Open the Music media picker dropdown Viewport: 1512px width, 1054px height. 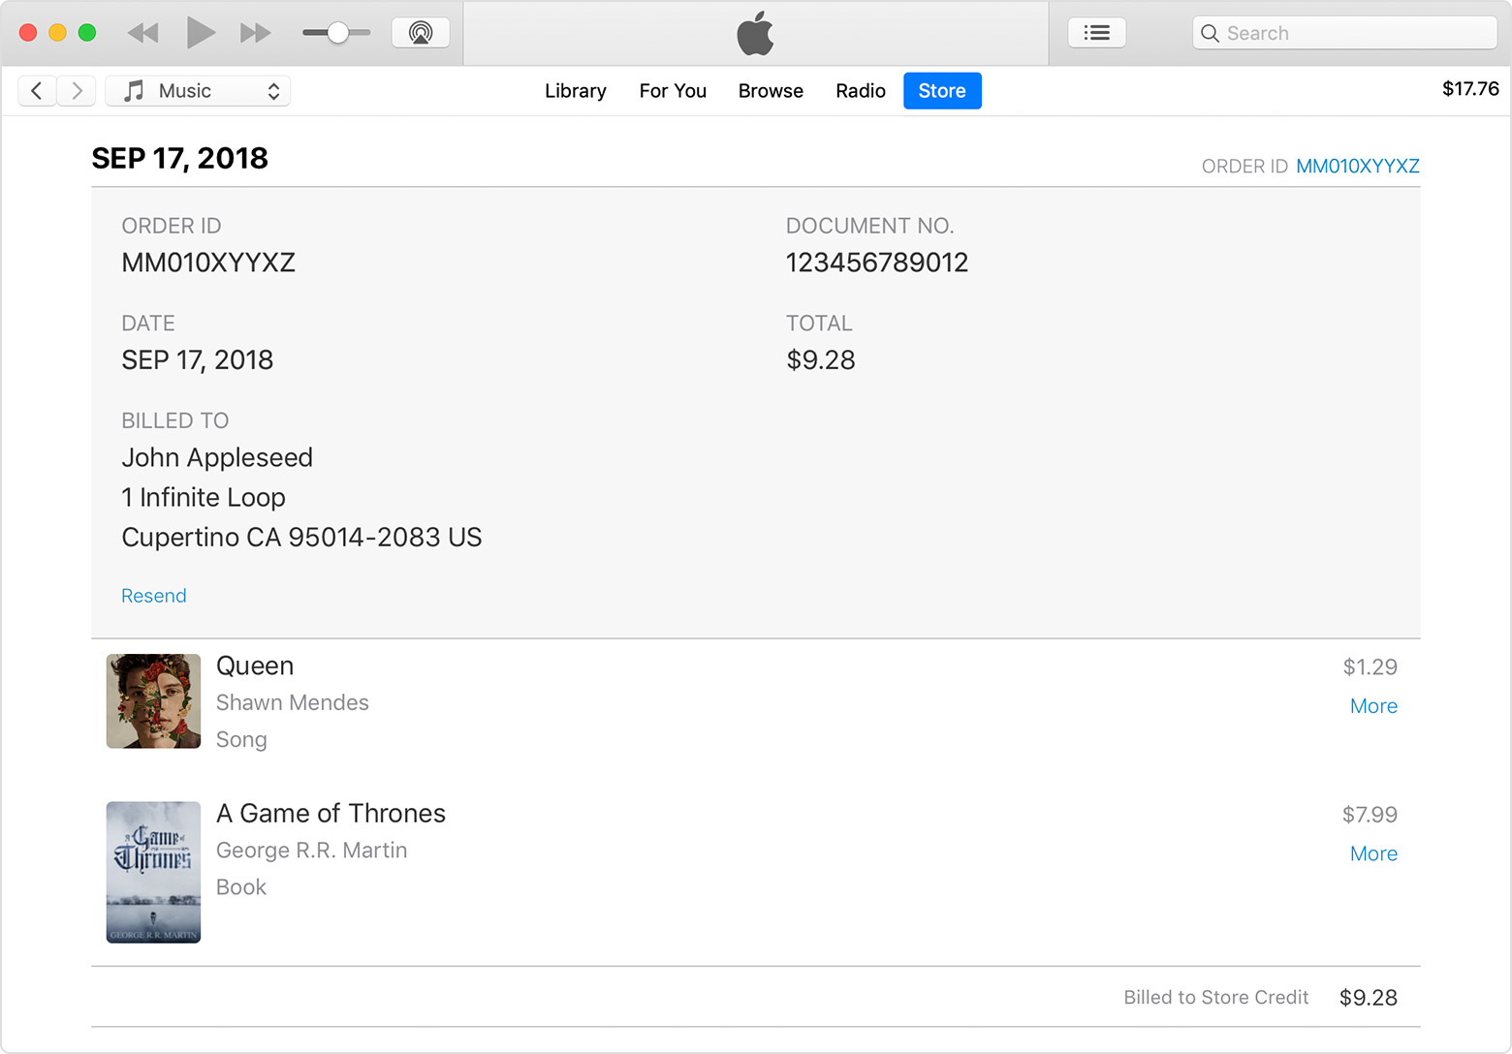click(198, 91)
